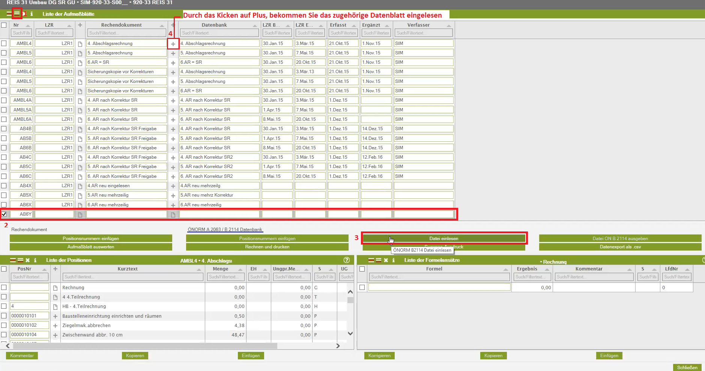705x371 pixels.
Task: Sort by the Menge column arrow
Action: (x=240, y=269)
